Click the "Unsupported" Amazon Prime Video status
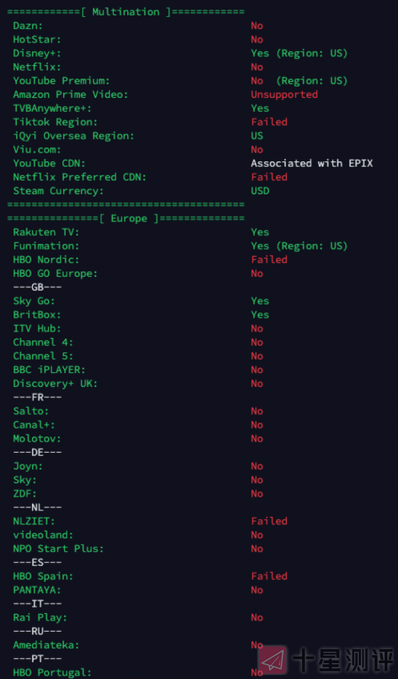This screenshot has height=679, width=398. click(x=284, y=94)
